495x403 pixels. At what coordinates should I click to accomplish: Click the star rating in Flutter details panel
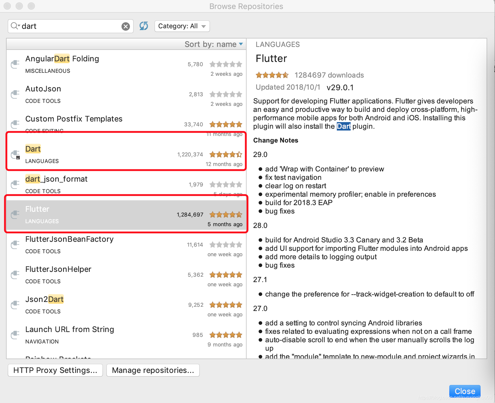click(272, 75)
